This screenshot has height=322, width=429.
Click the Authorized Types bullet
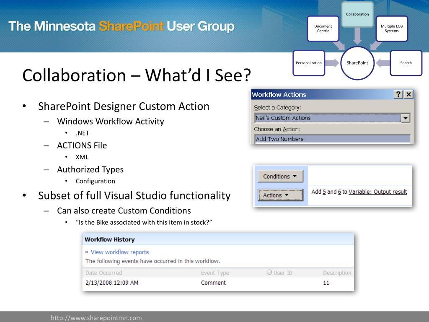tap(90, 169)
